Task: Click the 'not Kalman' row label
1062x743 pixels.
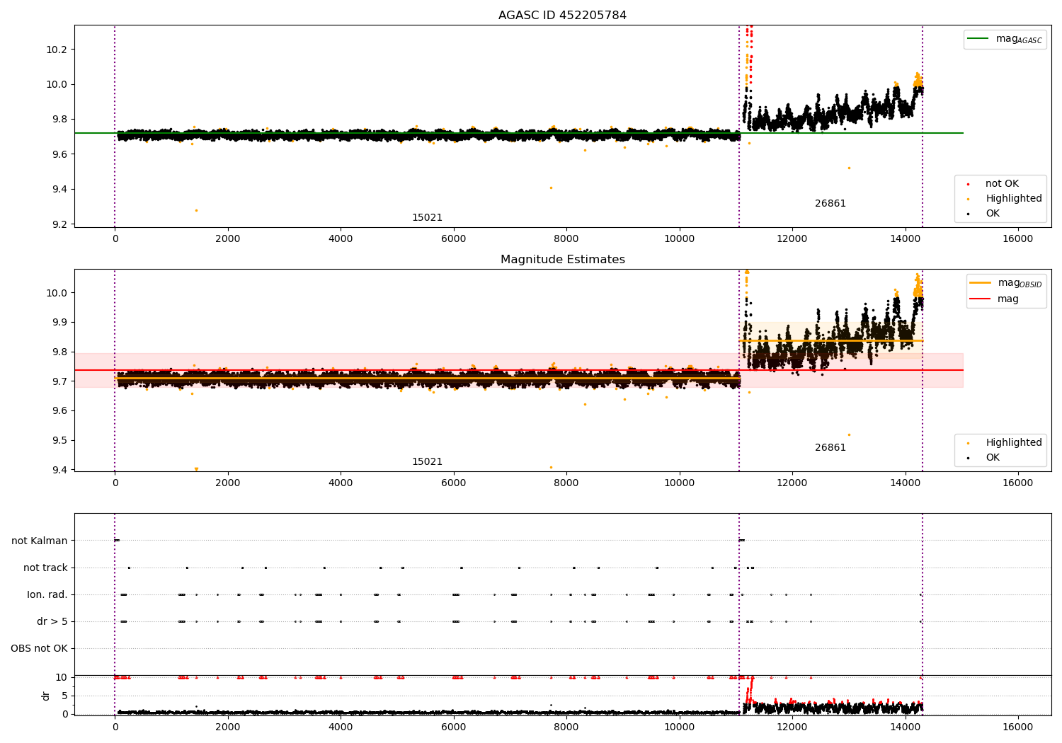Action: [40, 541]
